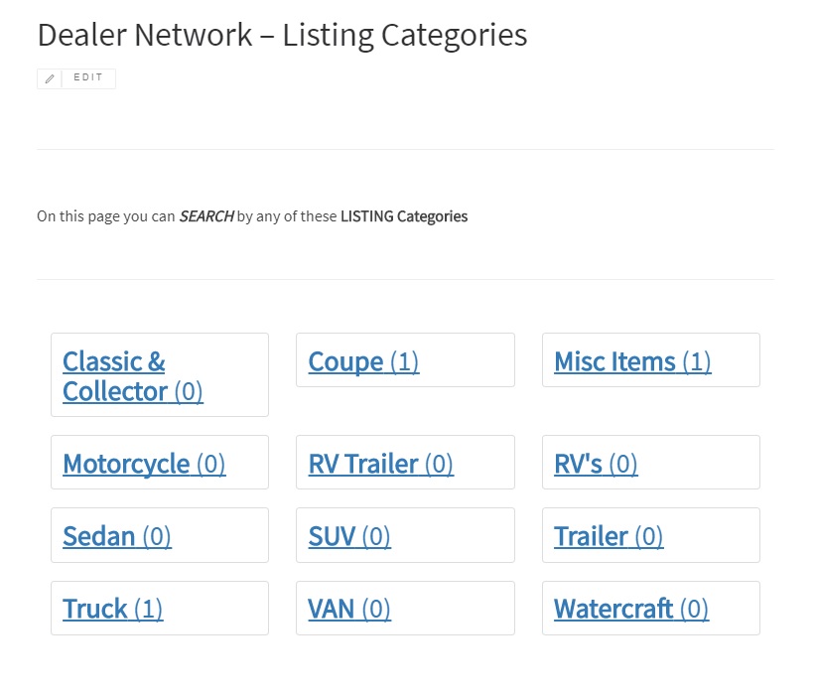Open the Trailer category link
The width and height of the screenshot is (815, 694).
pyautogui.click(x=591, y=536)
